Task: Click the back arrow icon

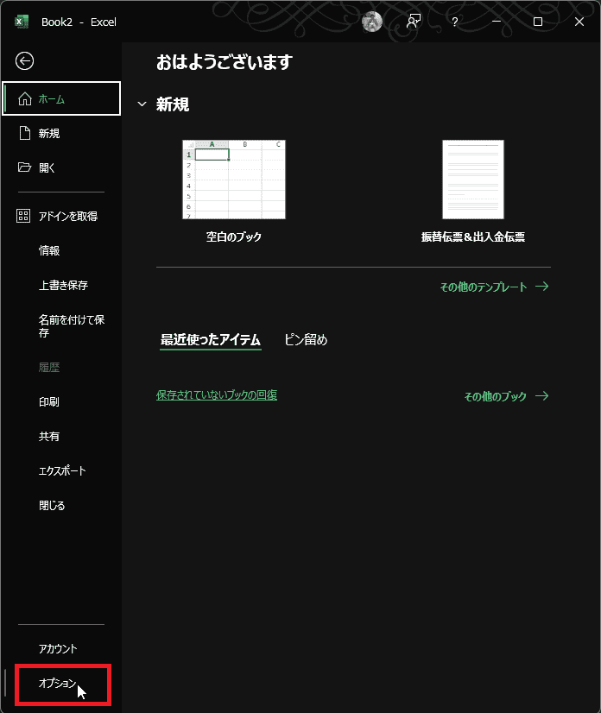Action: [x=25, y=60]
